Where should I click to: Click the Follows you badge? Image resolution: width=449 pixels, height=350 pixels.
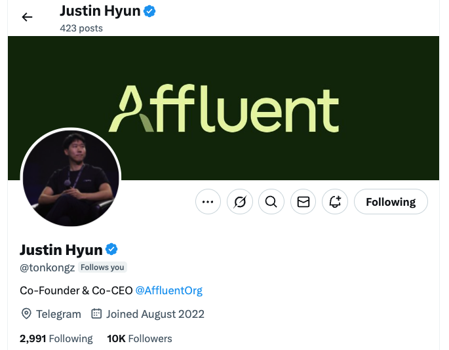tap(102, 267)
